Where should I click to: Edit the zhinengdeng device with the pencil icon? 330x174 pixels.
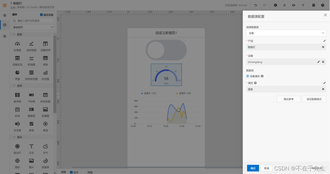pos(318,62)
